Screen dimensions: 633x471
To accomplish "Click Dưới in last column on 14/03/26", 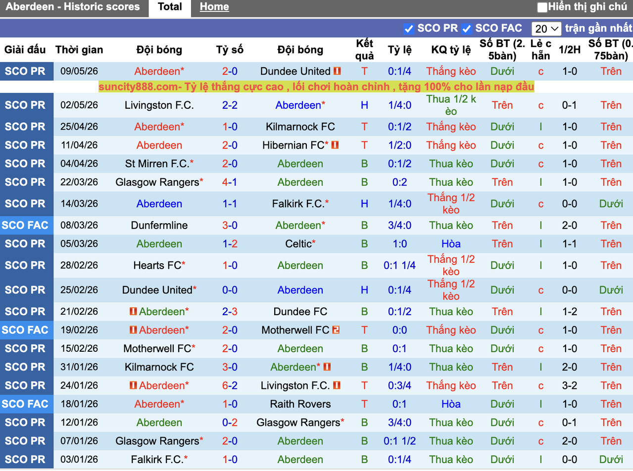I will pos(611,204).
